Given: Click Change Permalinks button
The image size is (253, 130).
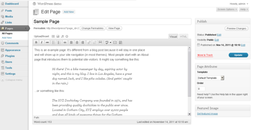Looking at the screenshot, I should 92,28.
